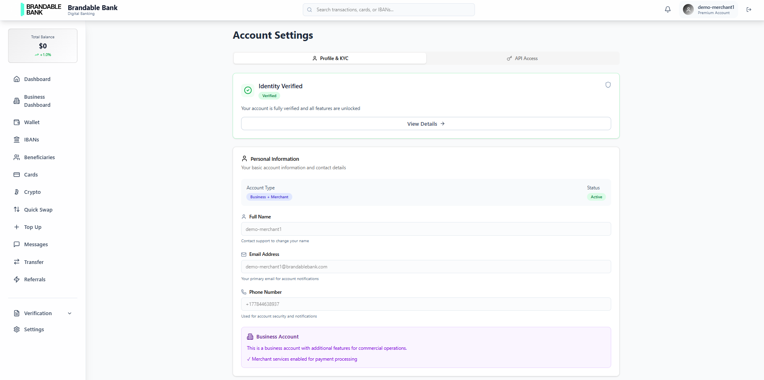Screen dimensions: 764x380
Task: Click the shield icon in Identity Verified card
Action: (608, 85)
